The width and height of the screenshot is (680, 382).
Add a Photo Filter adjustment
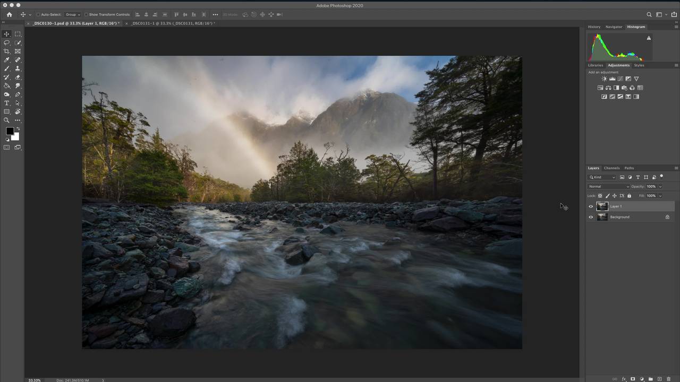[624, 88]
